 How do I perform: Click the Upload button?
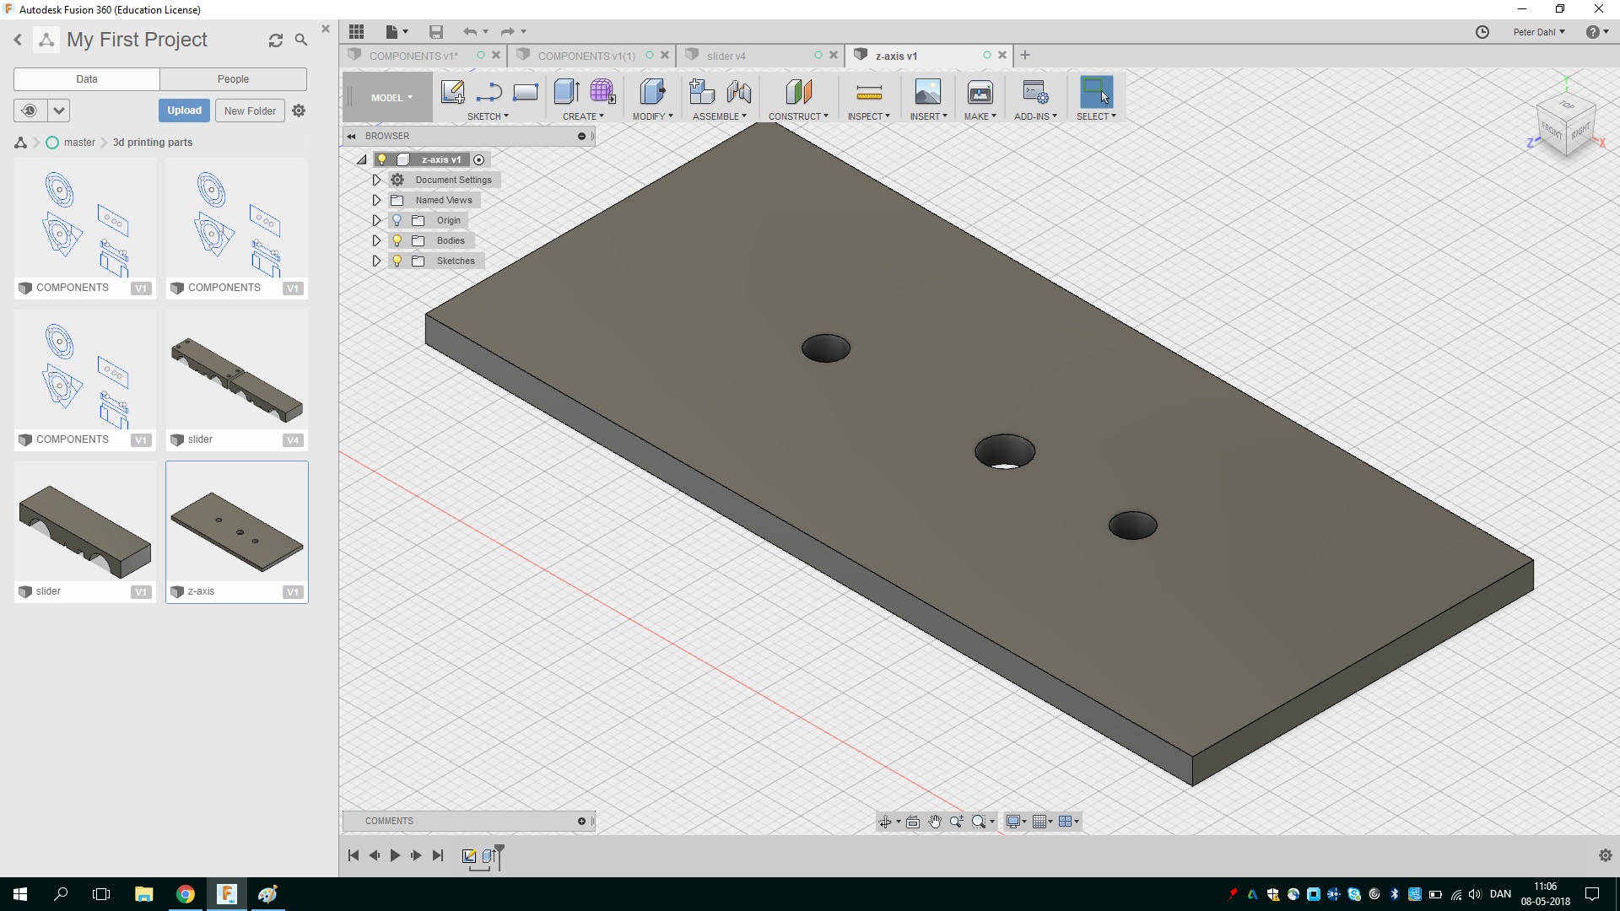(184, 111)
